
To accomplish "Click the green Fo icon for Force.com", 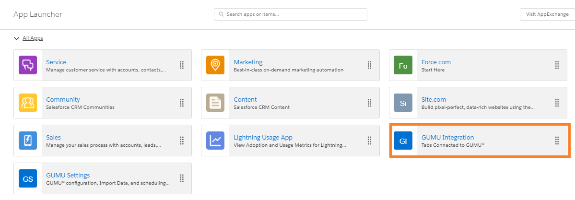I will tap(403, 65).
